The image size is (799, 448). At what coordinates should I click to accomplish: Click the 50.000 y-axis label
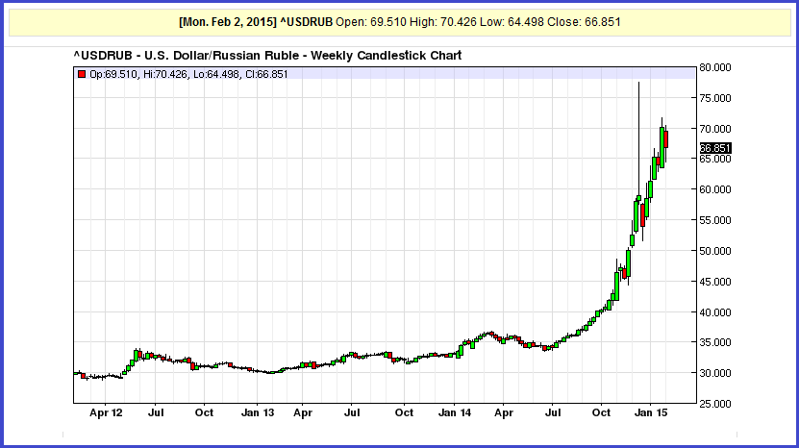[x=715, y=251]
